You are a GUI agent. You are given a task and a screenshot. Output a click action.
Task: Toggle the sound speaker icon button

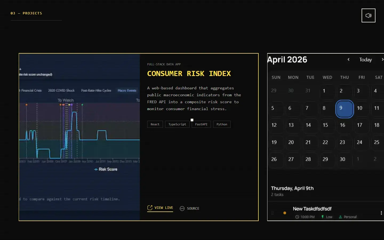pyautogui.click(x=368, y=15)
